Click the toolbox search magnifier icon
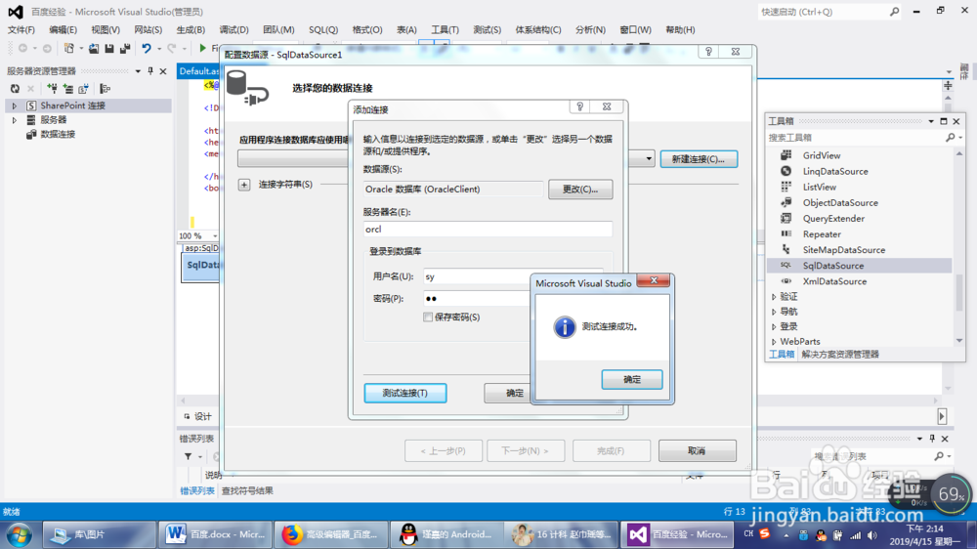 point(951,137)
